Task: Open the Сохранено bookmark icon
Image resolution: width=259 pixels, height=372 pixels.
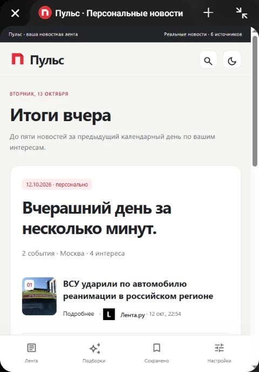Action: tap(156, 348)
